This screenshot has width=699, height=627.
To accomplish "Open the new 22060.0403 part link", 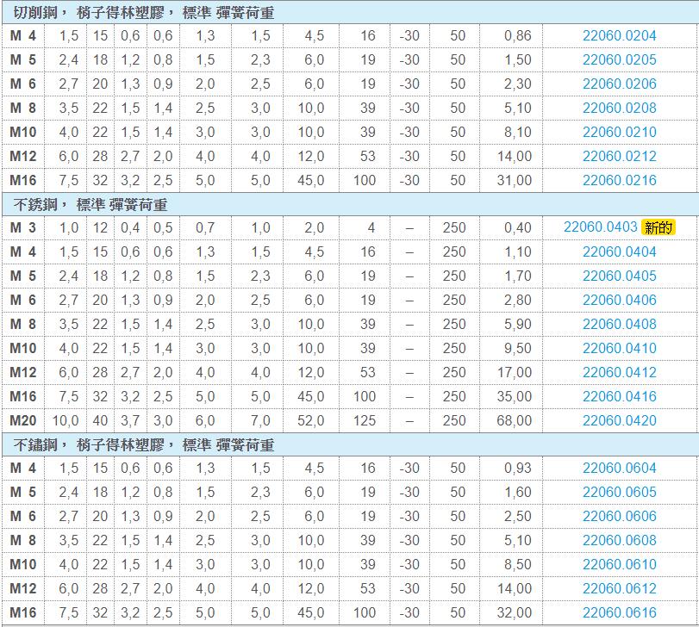I will pyautogui.click(x=601, y=227).
